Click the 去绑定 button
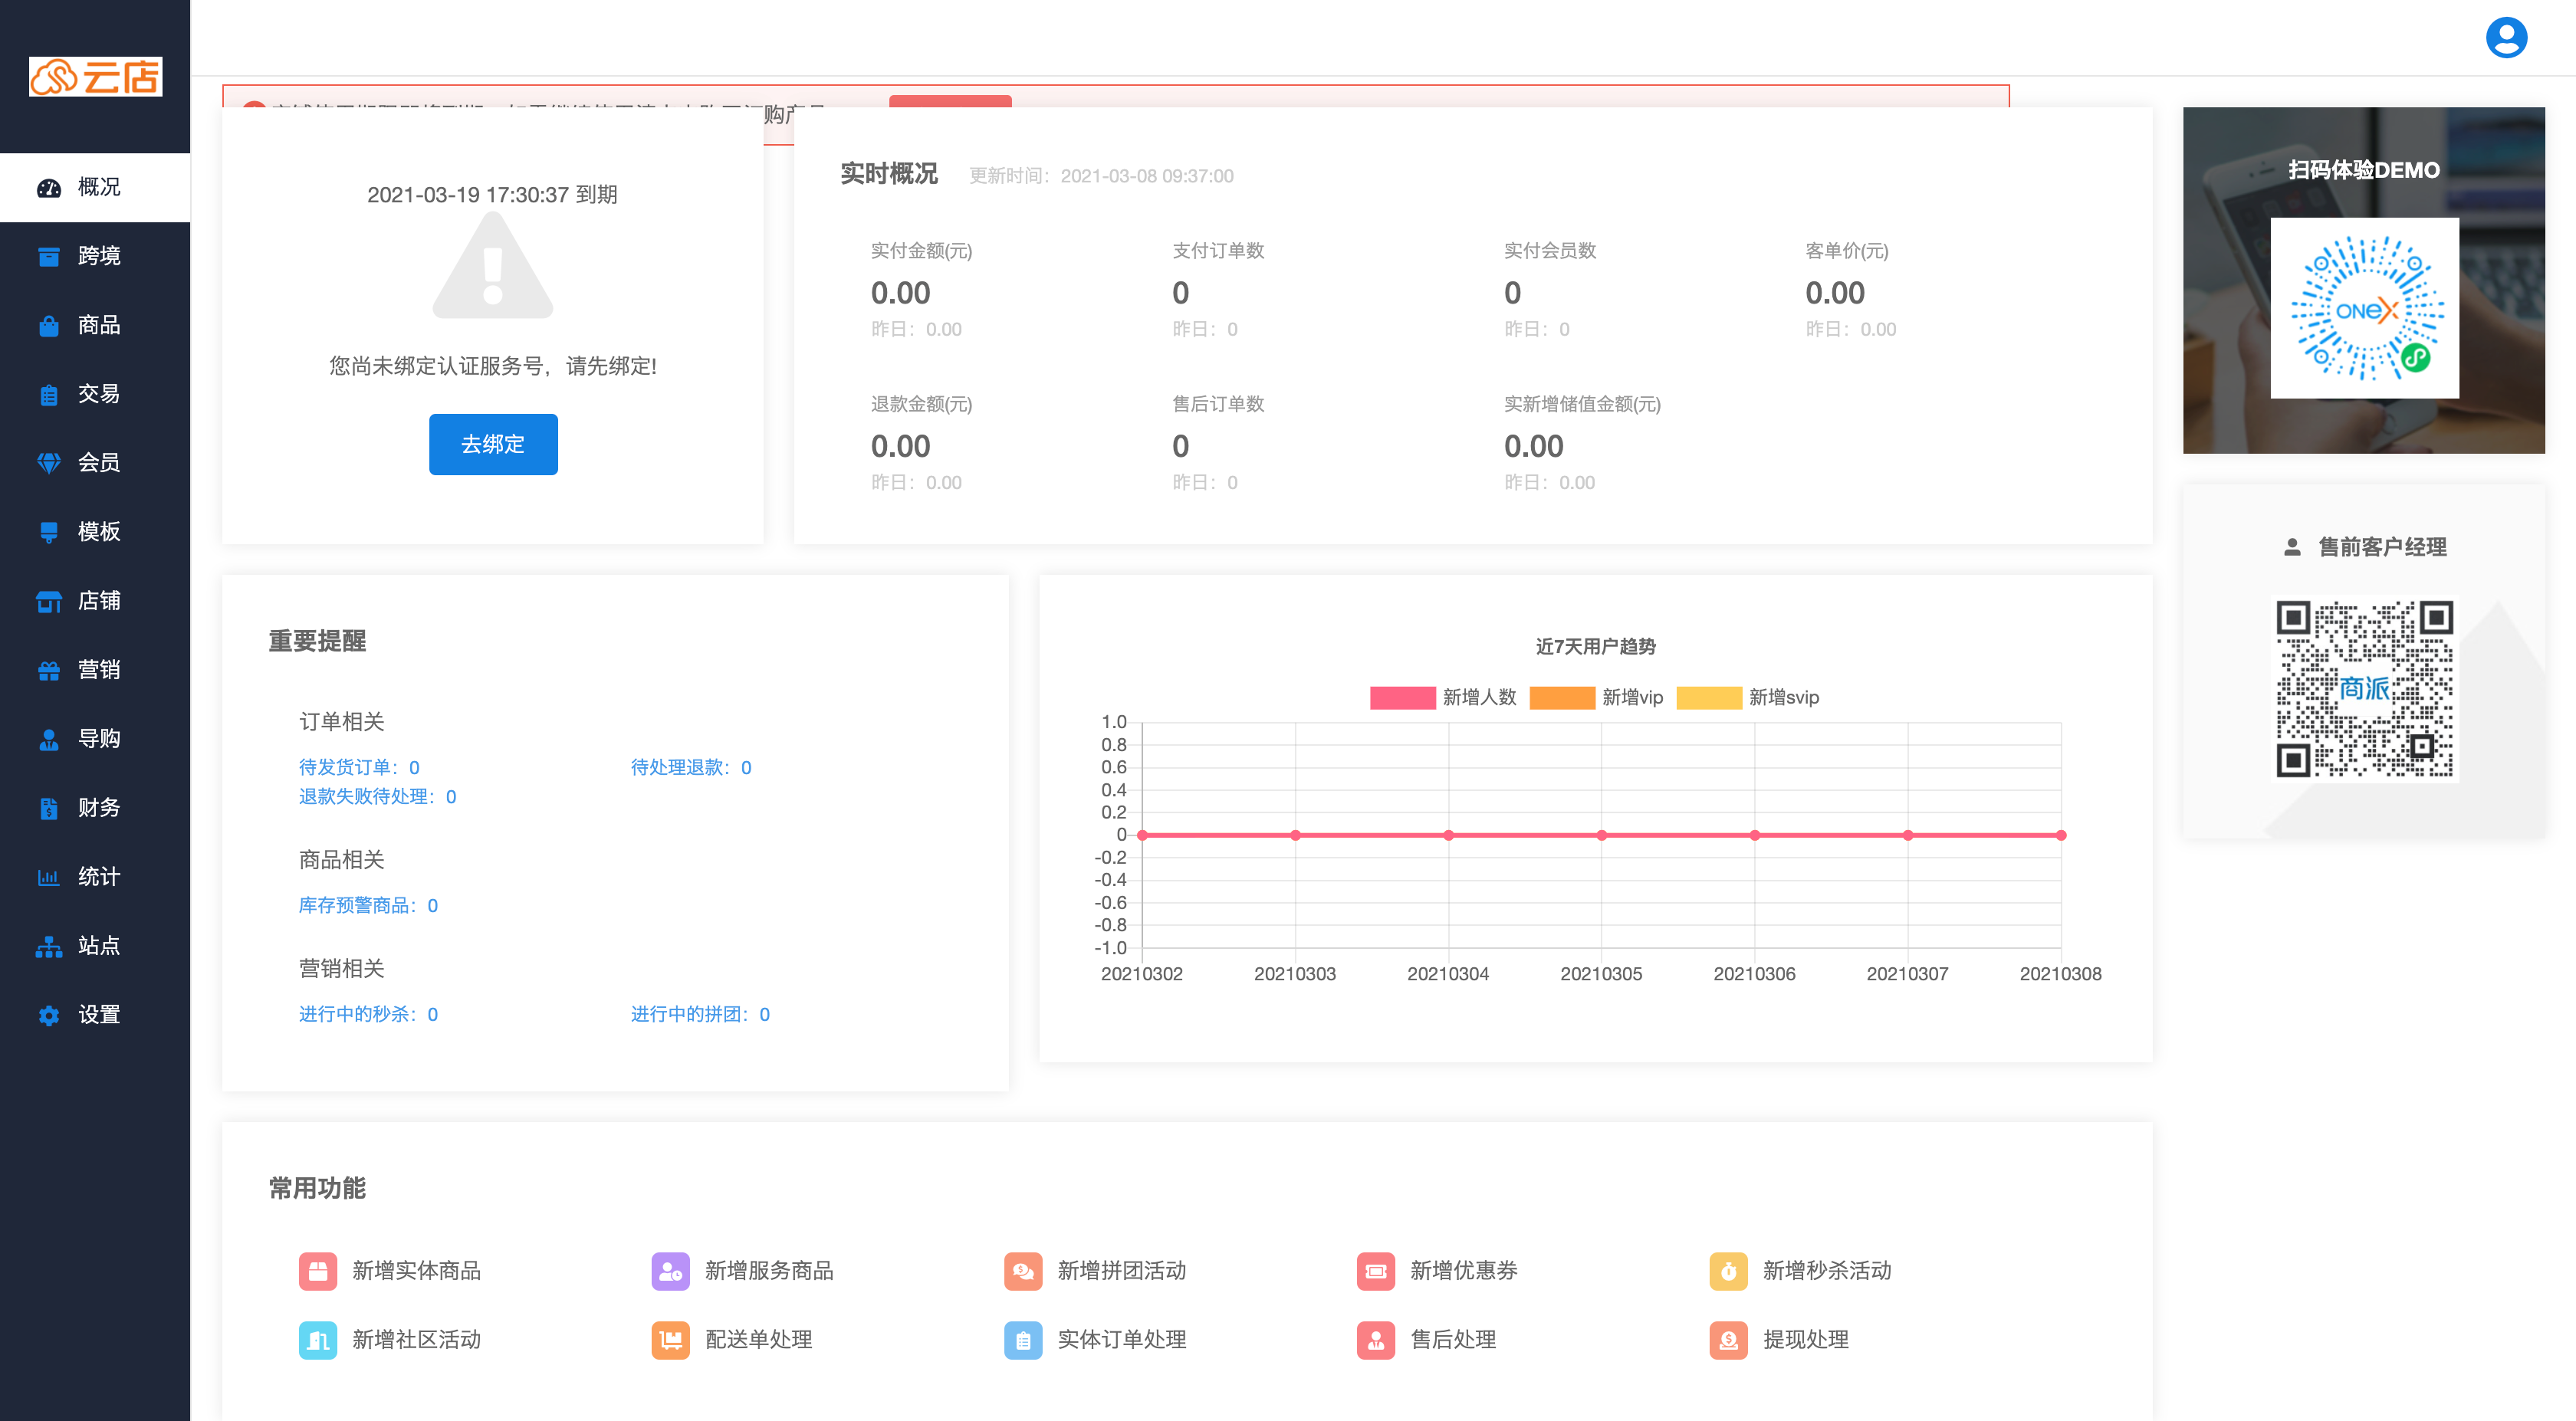 (493, 444)
